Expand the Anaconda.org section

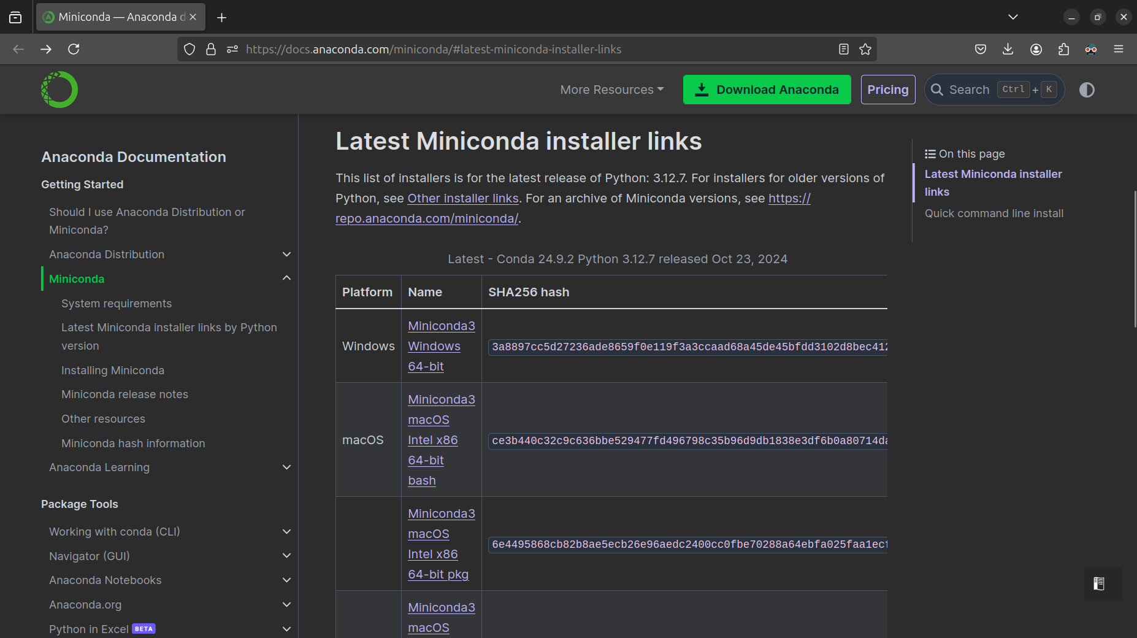pos(286,604)
